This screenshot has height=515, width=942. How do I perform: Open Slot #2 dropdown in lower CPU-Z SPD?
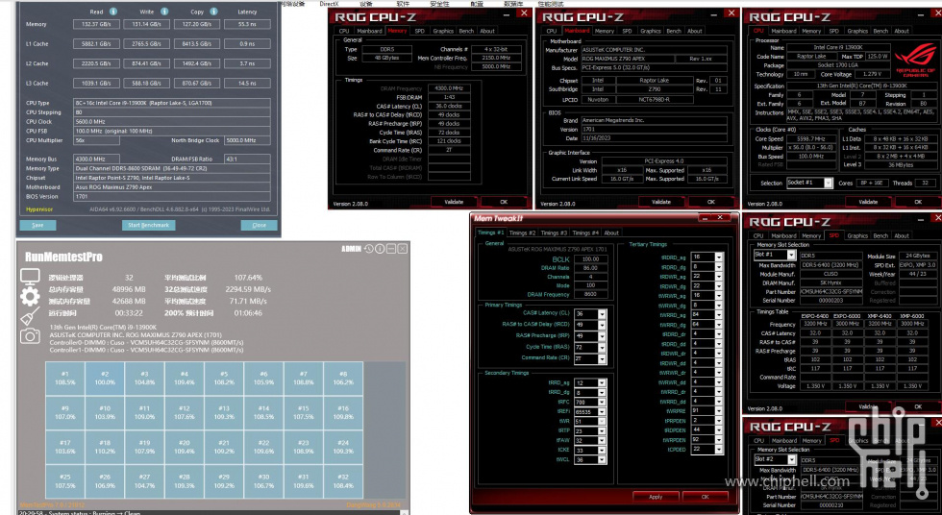pos(790,460)
